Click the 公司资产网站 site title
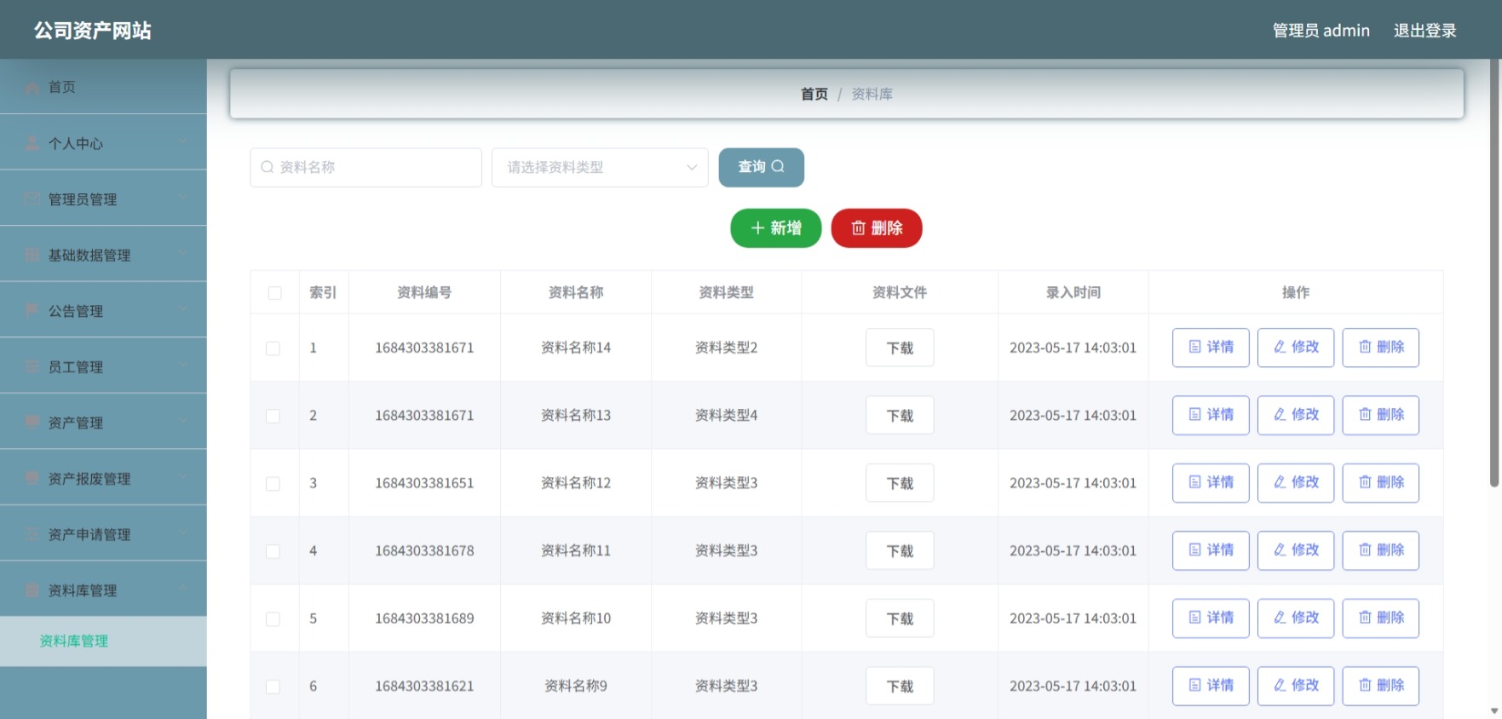This screenshot has width=1502, height=719. pyautogui.click(x=93, y=31)
